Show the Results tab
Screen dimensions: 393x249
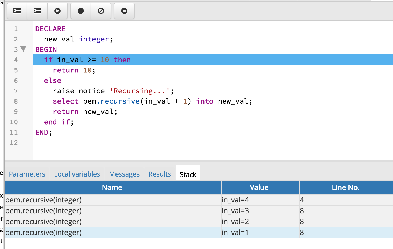pyautogui.click(x=159, y=174)
